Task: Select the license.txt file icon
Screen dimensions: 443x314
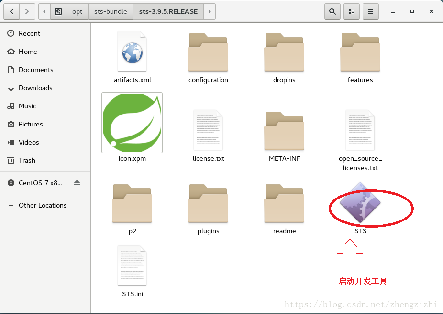Action: (208, 130)
